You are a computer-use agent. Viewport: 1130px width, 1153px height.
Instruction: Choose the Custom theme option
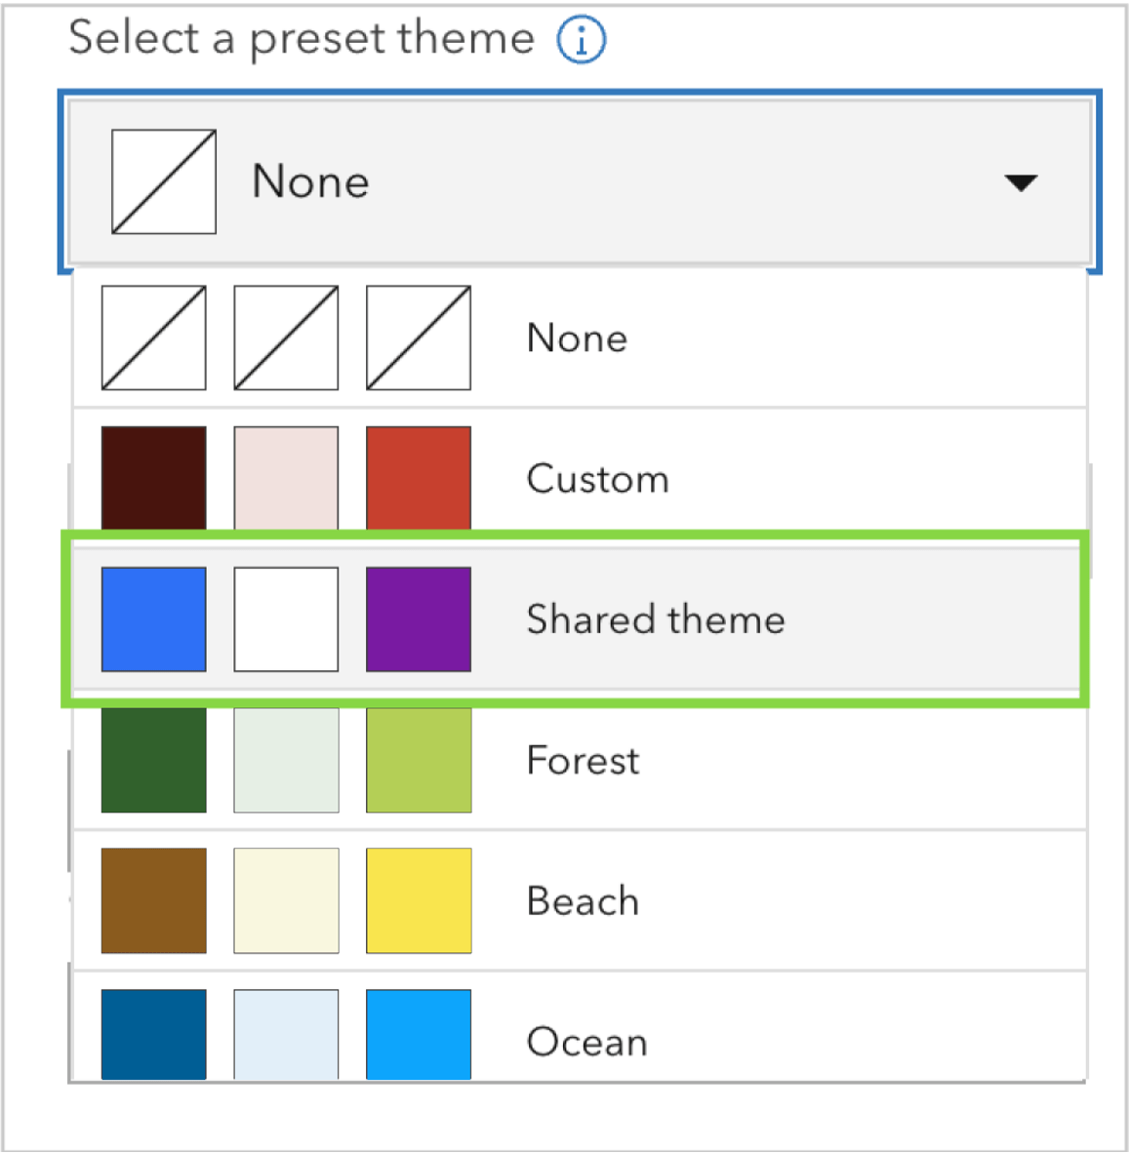(597, 479)
